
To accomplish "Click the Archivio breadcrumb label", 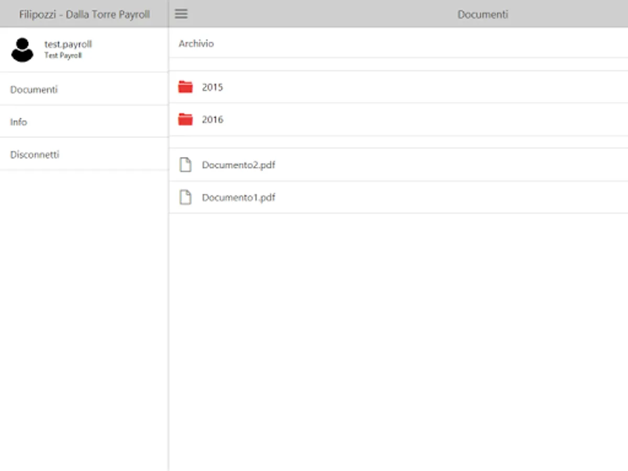I will [x=196, y=43].
